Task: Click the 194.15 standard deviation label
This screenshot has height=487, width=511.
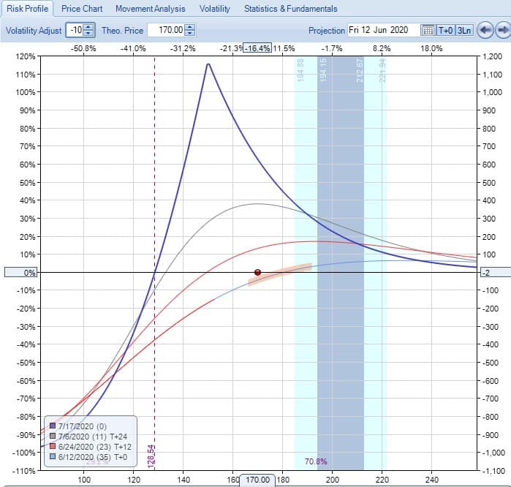Action: [323, 69]
